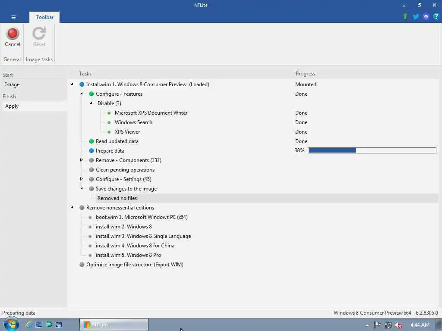Show hidden tray icons arrow
This screenshot has height=331, width=442.
[x=367, y=325]
